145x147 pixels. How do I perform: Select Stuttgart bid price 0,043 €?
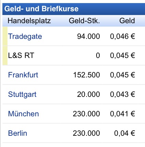pos(122,94)
